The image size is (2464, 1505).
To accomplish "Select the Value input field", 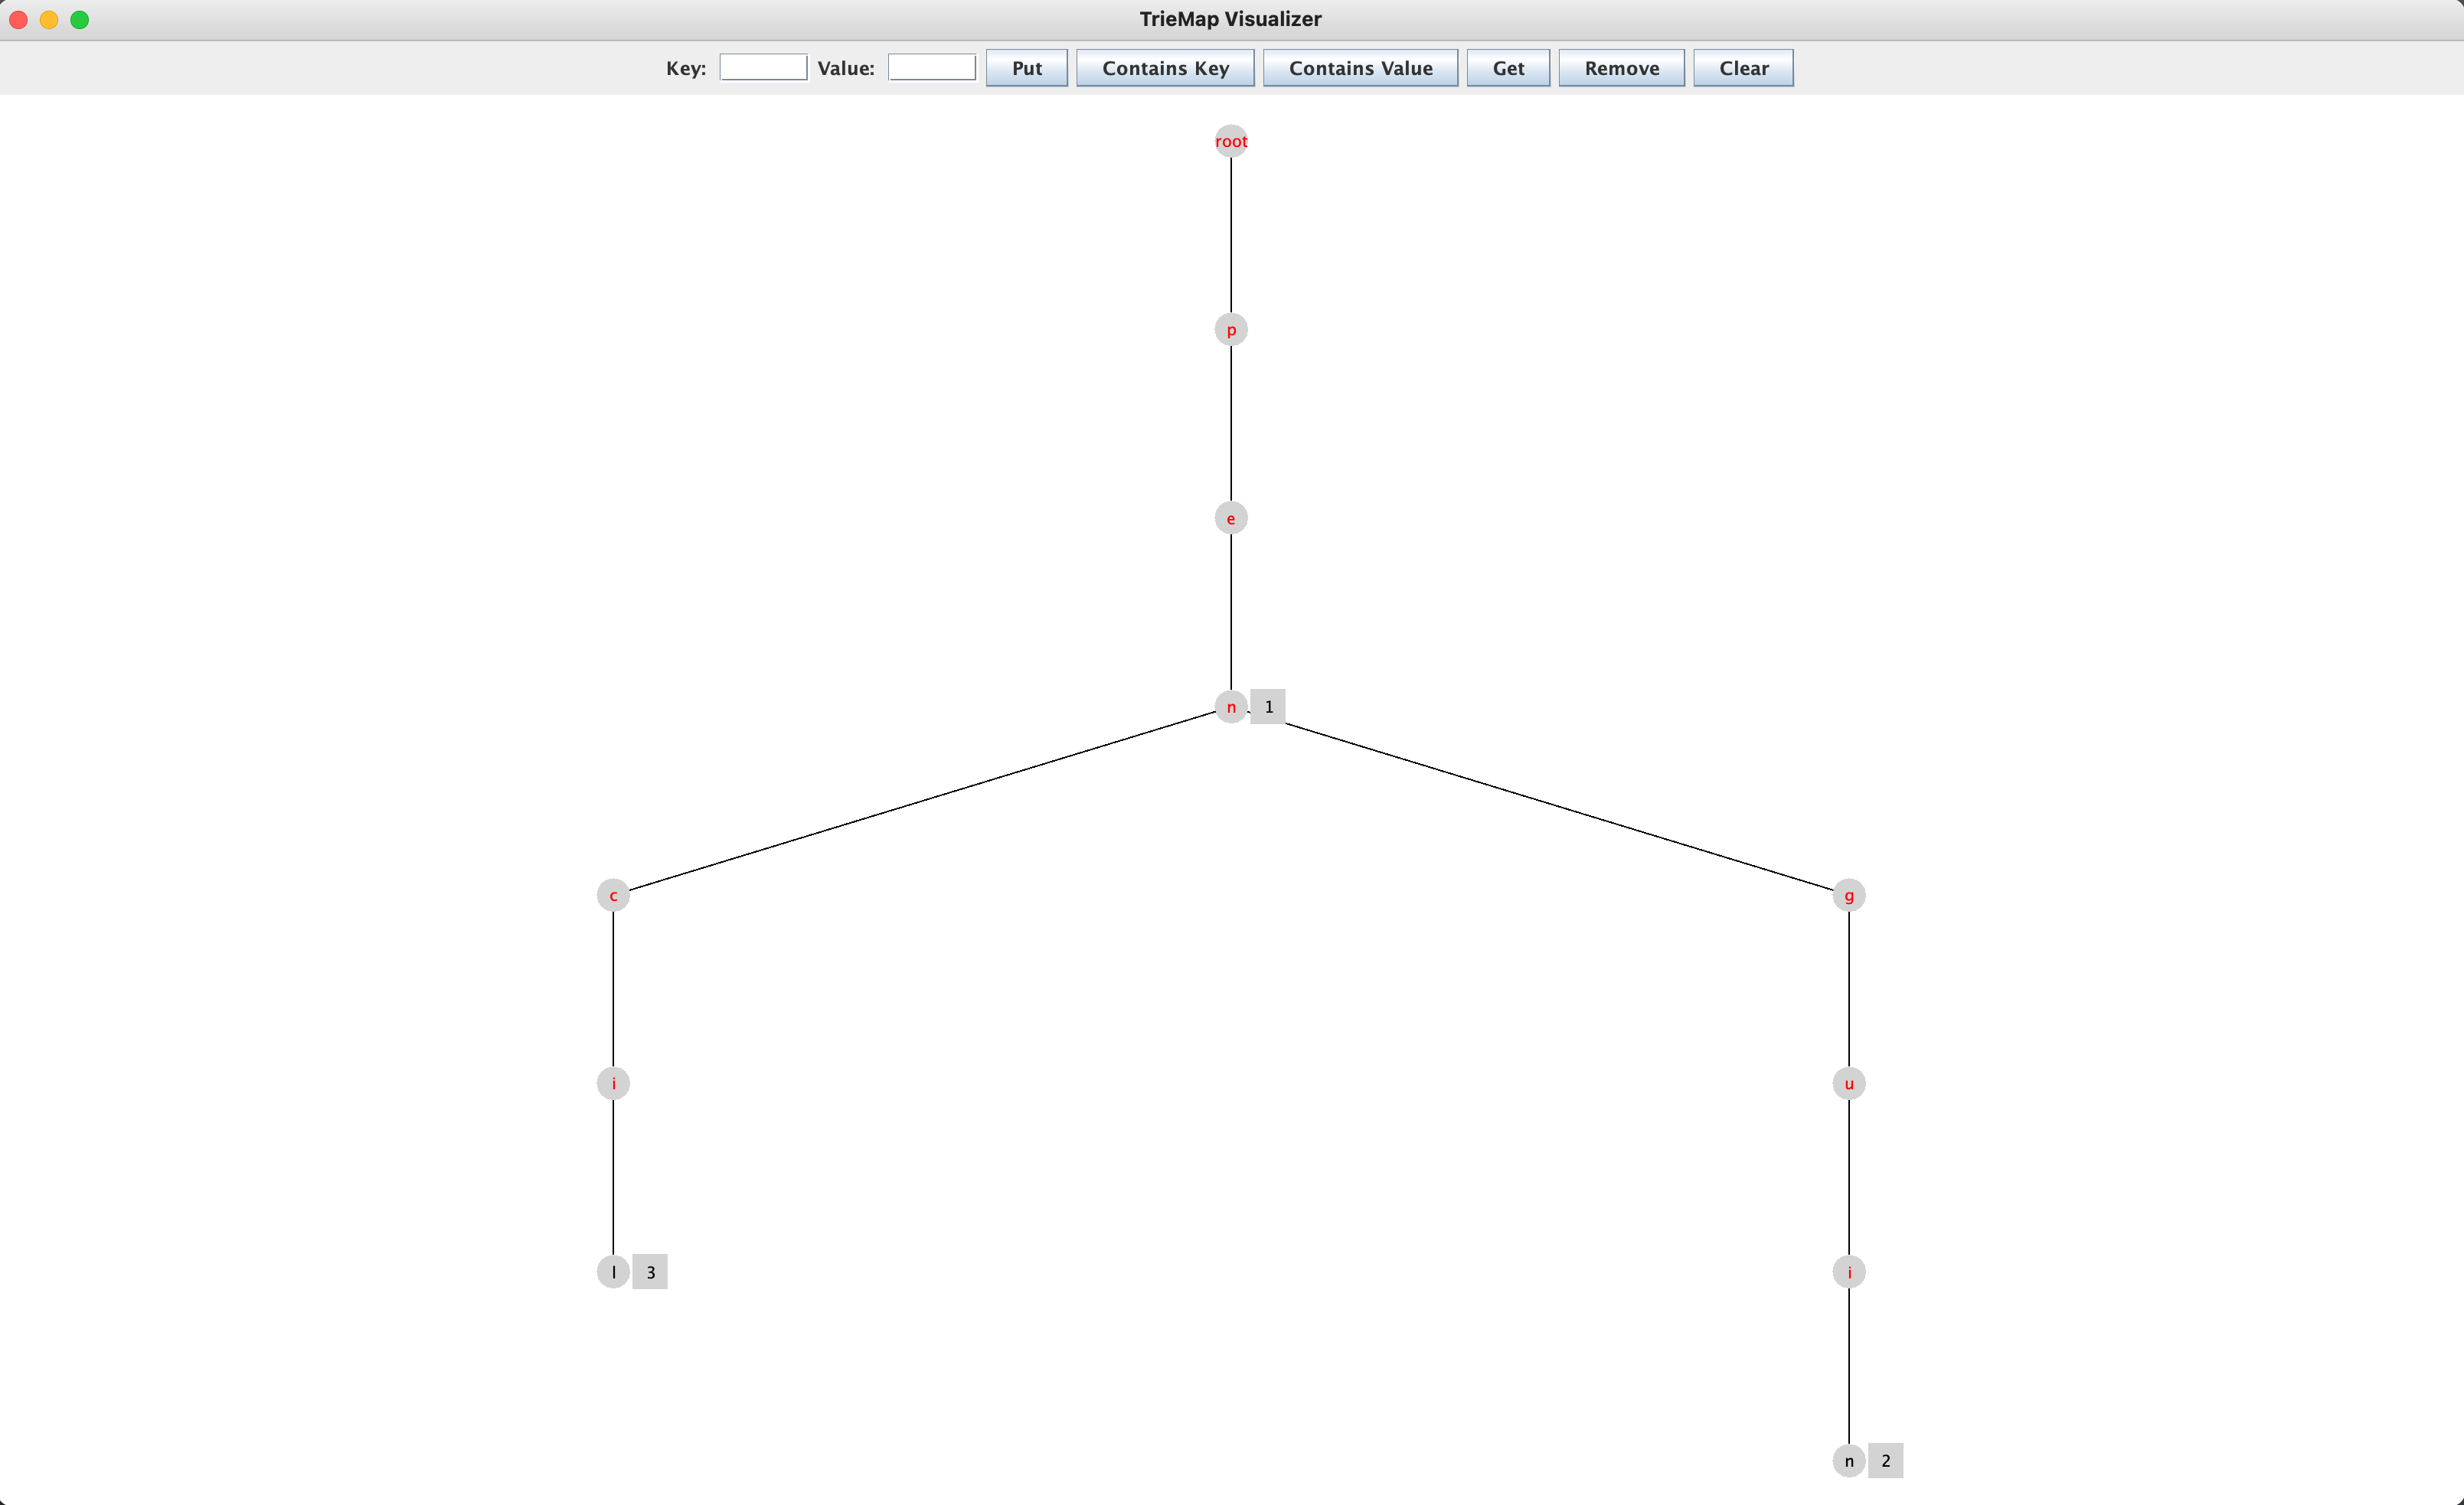I will tap(927, 67).
